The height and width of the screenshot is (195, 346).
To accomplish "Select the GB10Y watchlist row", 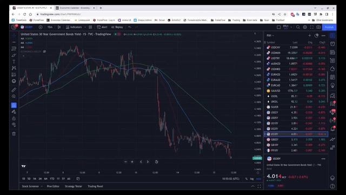I will click(x=296, y=145).
